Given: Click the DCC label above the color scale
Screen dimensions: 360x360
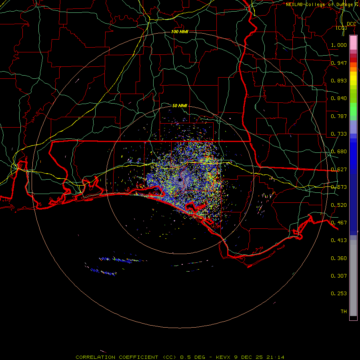Looking at the screenshot, I should coord(351,24).
